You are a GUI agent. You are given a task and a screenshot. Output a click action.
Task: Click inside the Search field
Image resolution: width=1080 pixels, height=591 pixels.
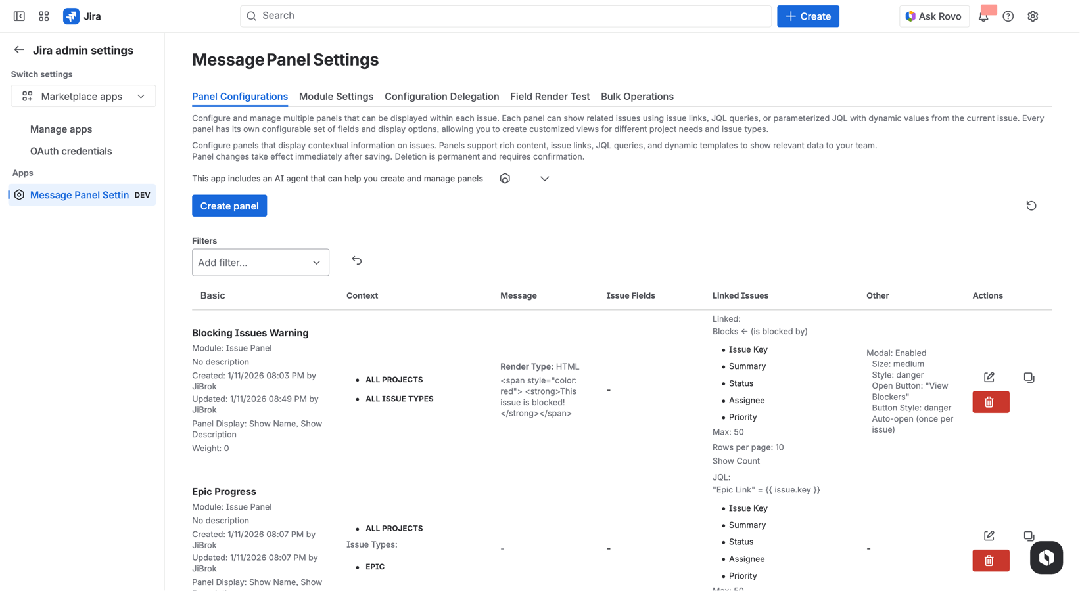pyautogui.click(x=505, y=15)
